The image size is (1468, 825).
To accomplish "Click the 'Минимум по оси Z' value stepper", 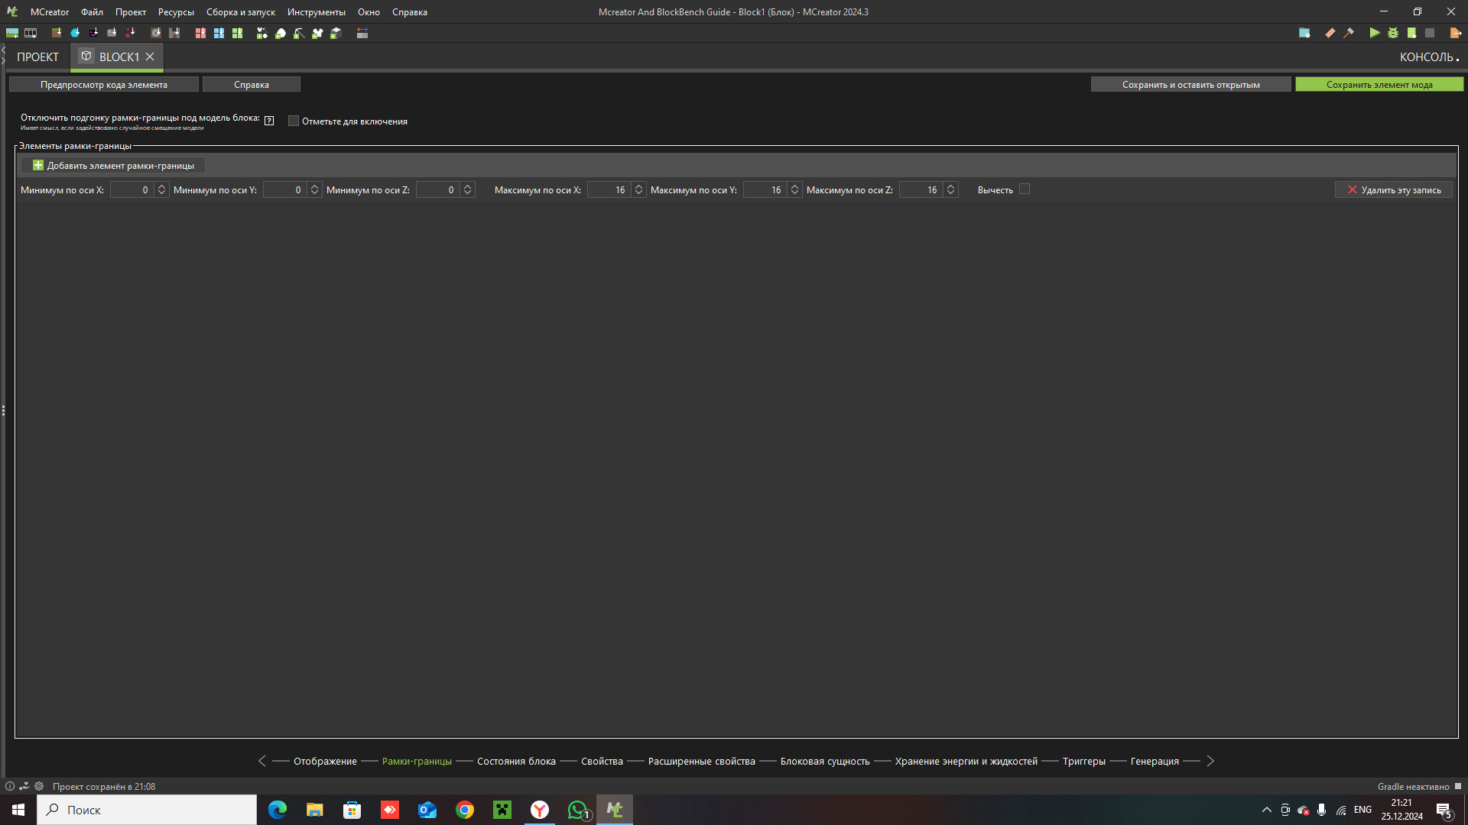I will [467, 189].
